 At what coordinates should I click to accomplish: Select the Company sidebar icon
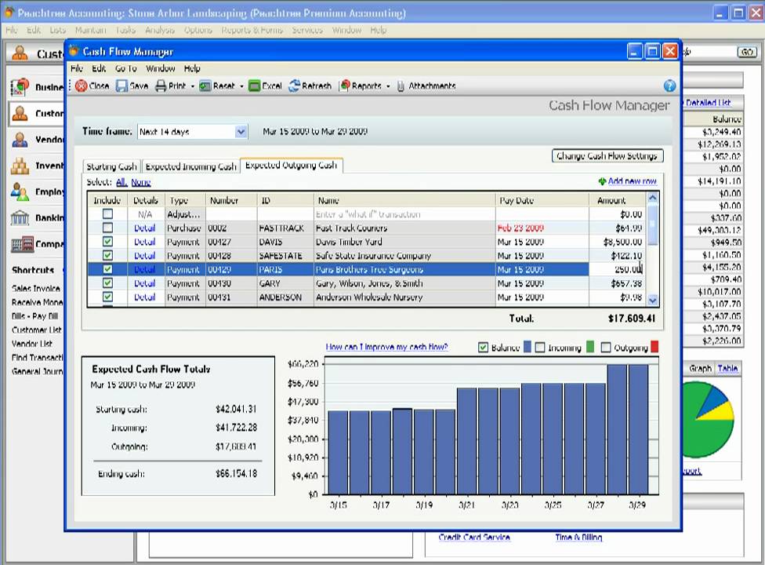23,244
